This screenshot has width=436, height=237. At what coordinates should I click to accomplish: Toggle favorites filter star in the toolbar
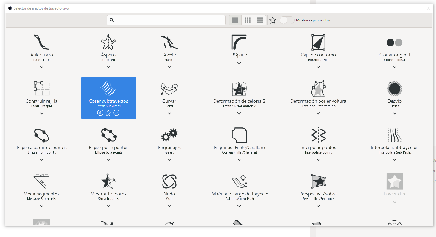click(273, 20)
